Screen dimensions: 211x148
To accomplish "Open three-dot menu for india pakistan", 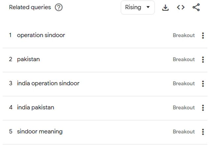I will pyautogui.click(x=203, y=108).
